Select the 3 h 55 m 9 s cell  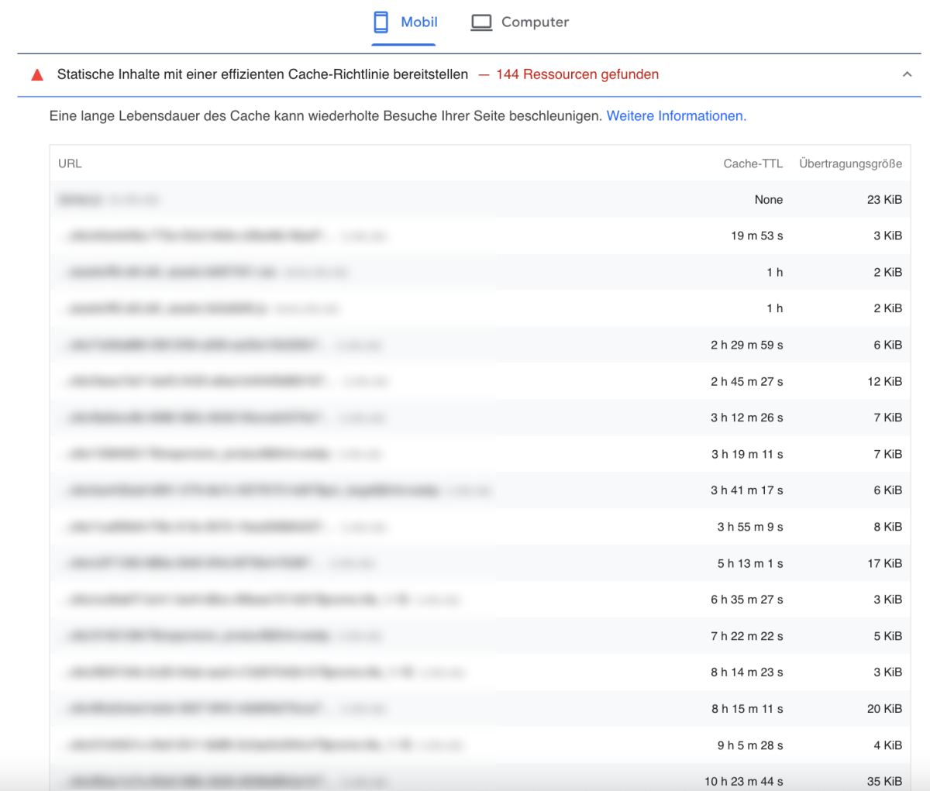tap(750, 527)
